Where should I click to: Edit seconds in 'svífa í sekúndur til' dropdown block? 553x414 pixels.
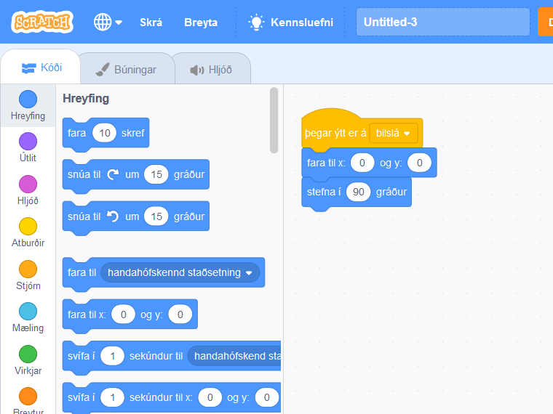click(x=112, y=356)
